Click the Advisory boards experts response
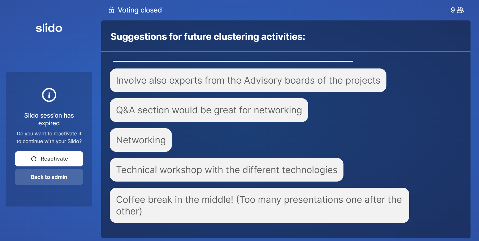 tap(248, 80)
